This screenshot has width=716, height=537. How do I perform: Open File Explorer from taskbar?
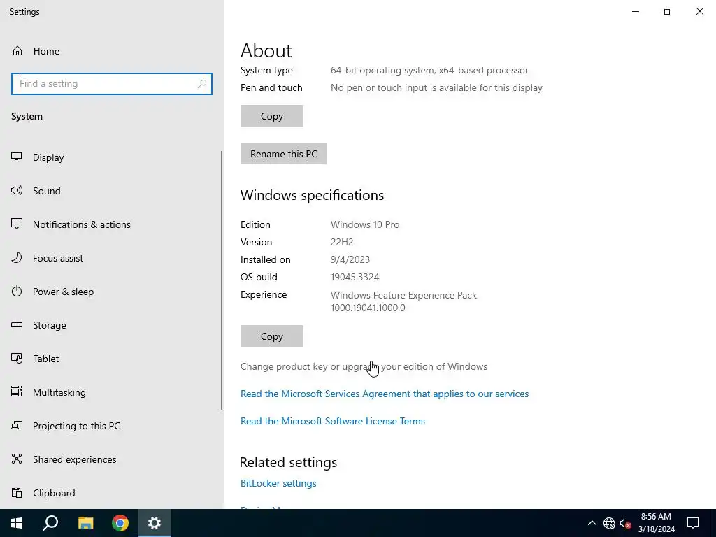pyautogui.click(x=85, y=523)
